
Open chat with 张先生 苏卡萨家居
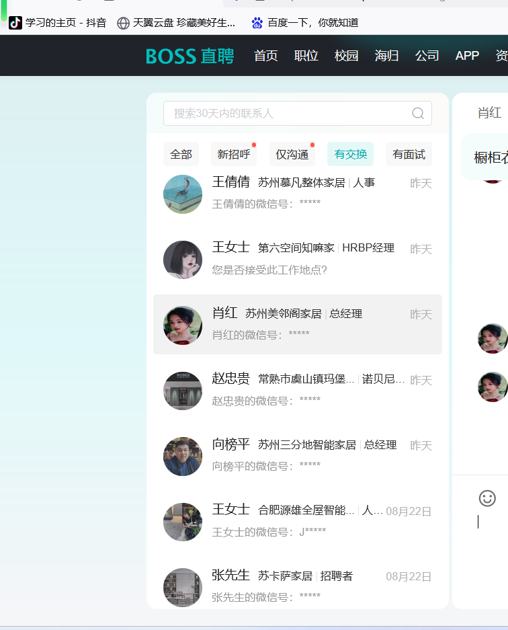[x=298, y=586]
